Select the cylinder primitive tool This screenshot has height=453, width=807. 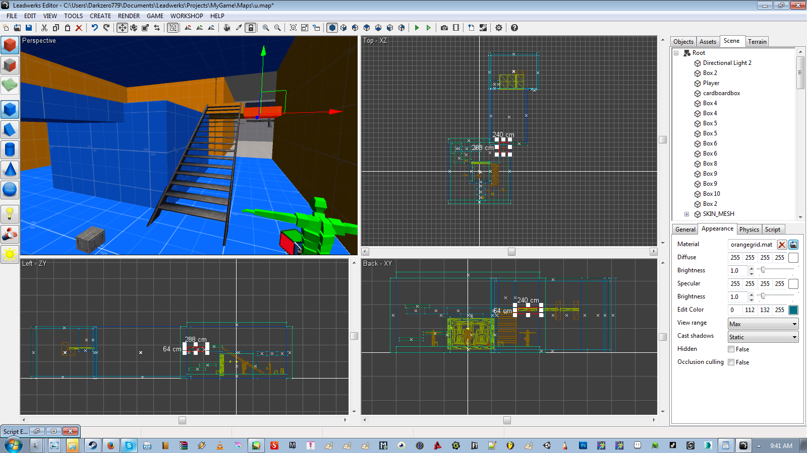click(10, 149)
